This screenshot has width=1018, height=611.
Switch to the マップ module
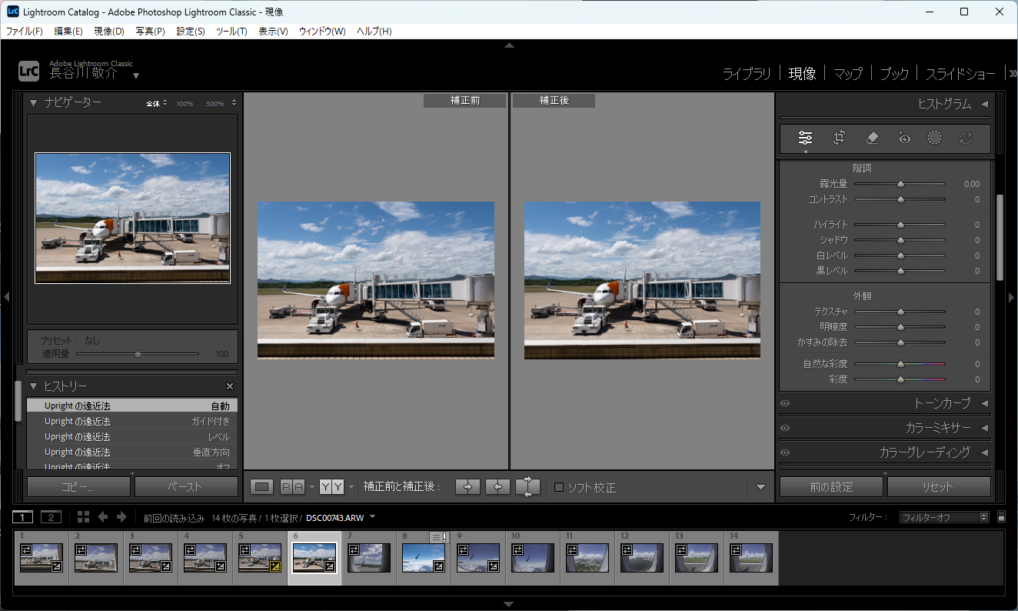(848, 74)
